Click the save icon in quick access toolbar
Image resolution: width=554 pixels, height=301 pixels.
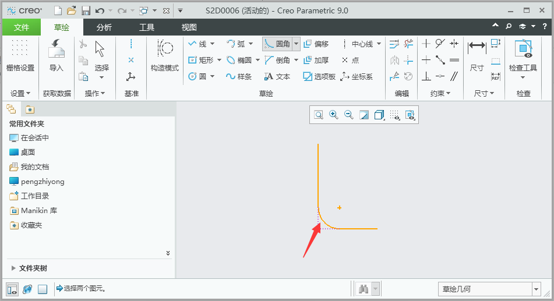click(86, 10)
